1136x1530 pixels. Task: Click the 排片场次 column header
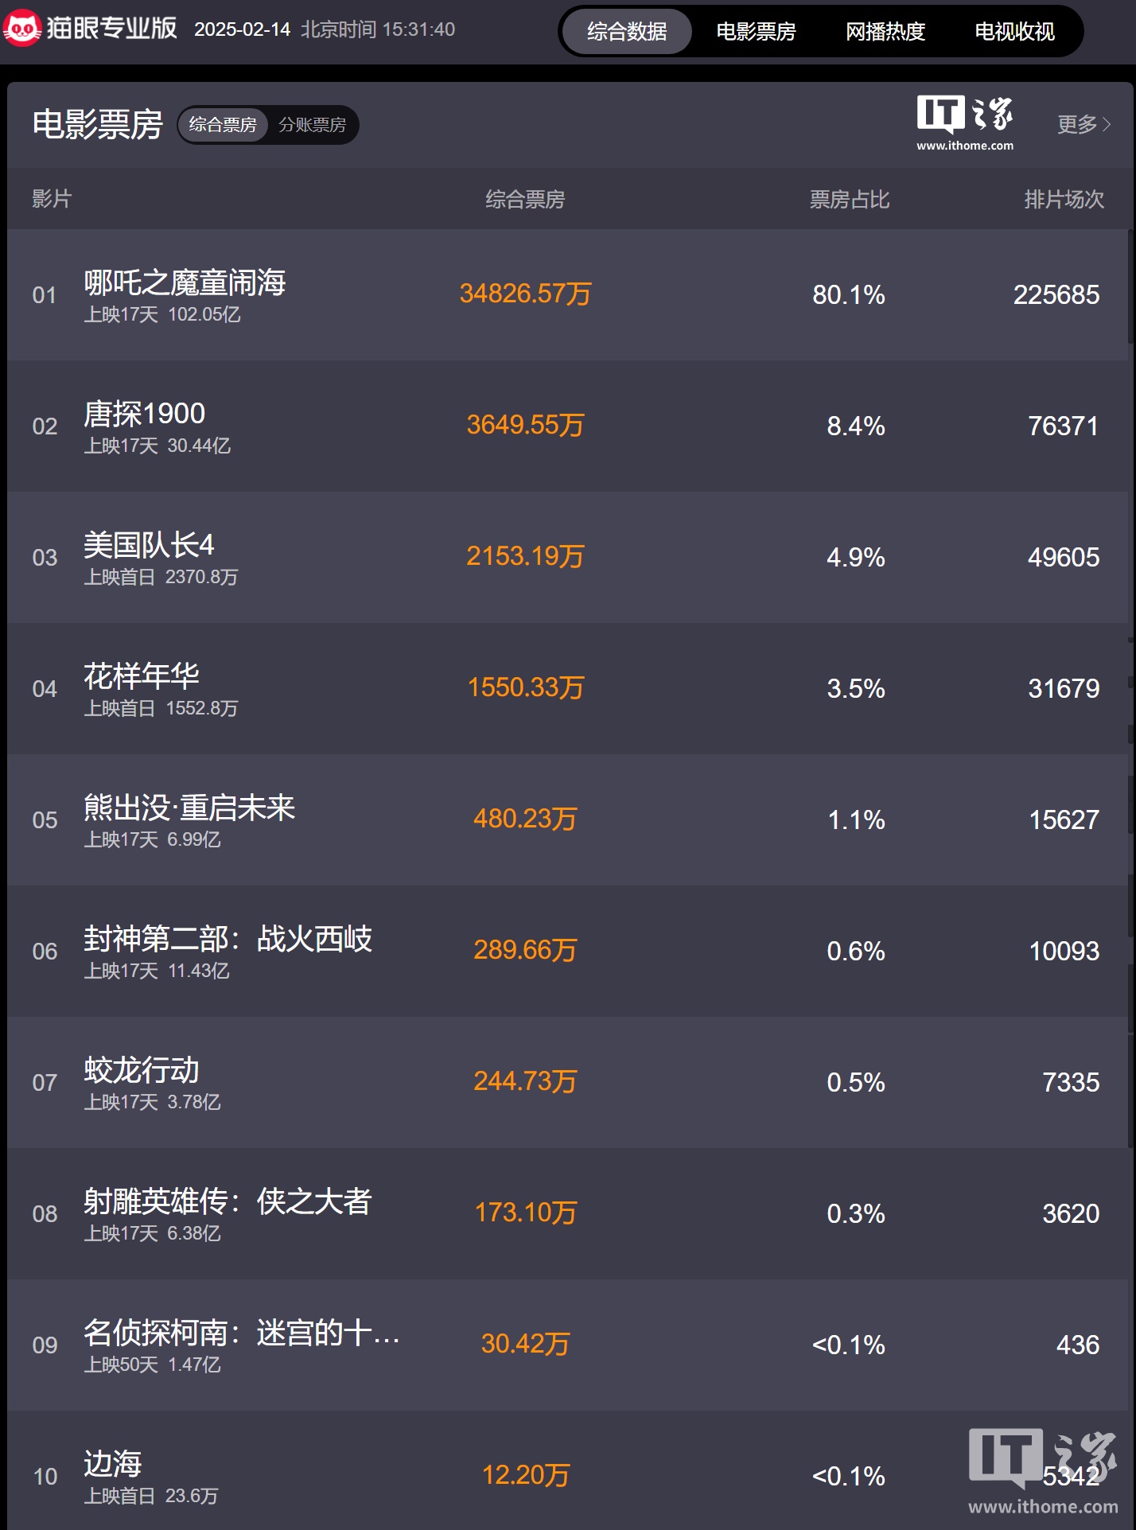(x=1064, y=199)
